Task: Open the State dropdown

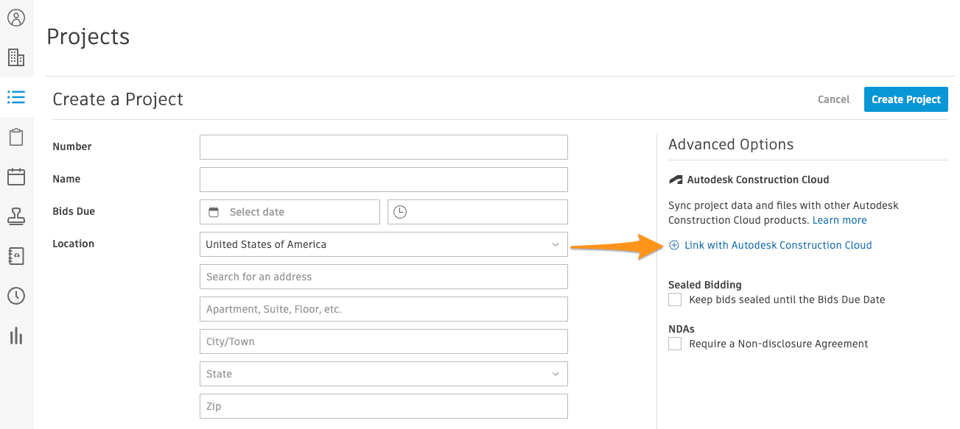Action: point(384,374)
